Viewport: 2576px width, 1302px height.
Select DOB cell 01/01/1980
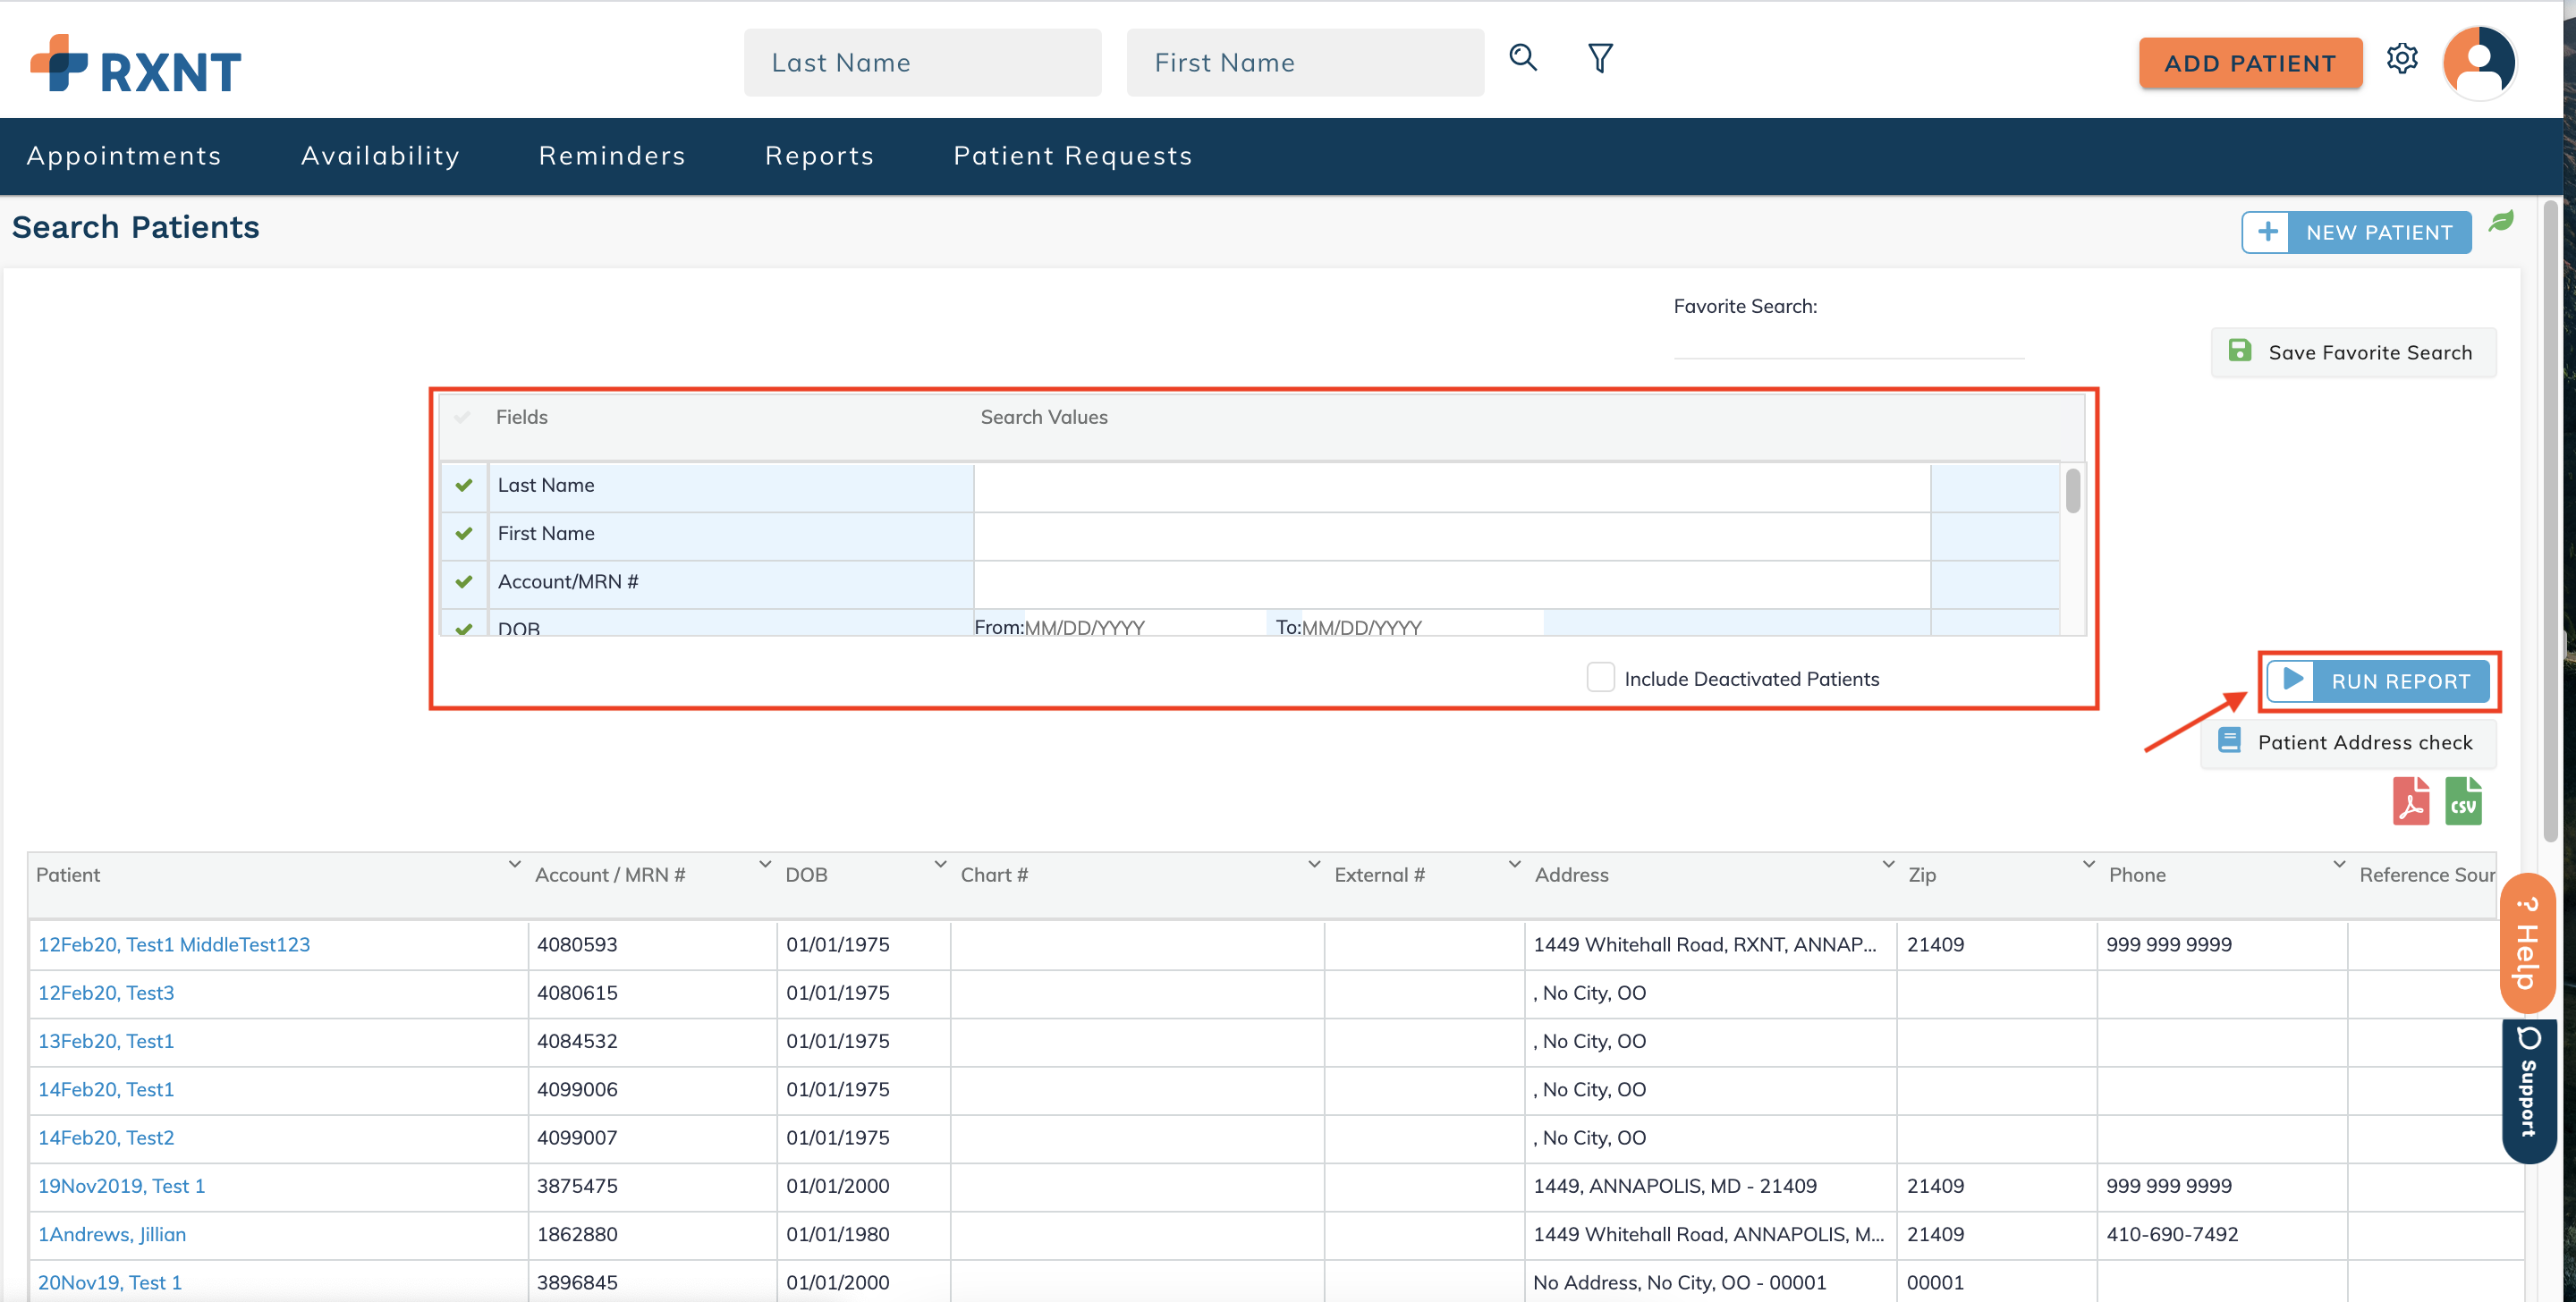coord(863,1234)
